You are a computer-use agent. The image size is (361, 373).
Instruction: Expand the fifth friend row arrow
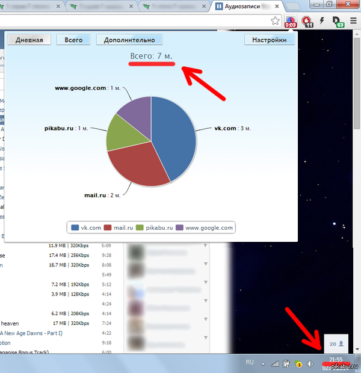click(x=205, y=319)
